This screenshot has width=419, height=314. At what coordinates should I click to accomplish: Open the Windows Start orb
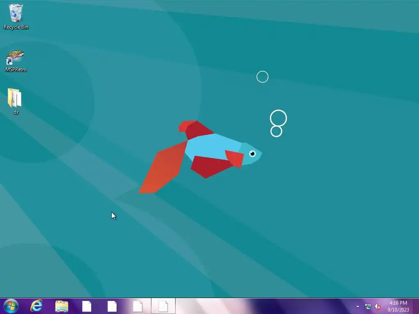[11, 306]
